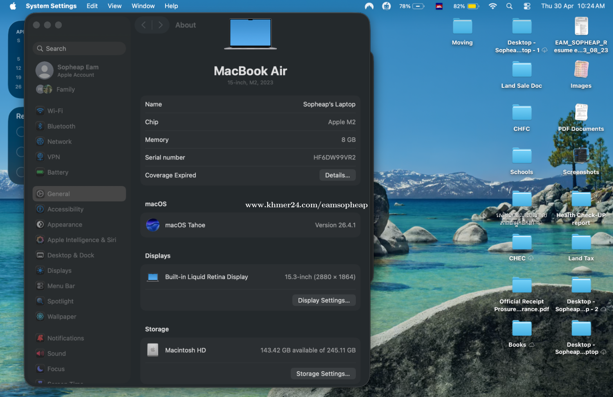Select the Land Tax folder on the desktop
Image resolution: width=613 pixels, height=397 pixels.
581,248
